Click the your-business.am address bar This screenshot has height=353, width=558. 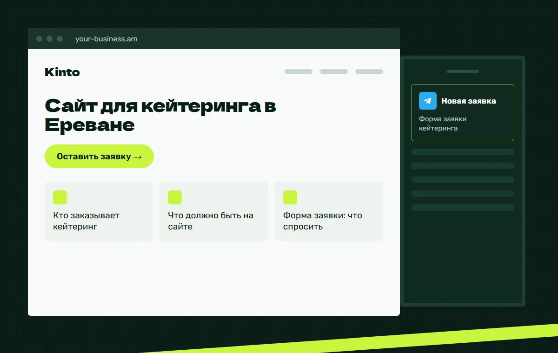click(106, 39)
